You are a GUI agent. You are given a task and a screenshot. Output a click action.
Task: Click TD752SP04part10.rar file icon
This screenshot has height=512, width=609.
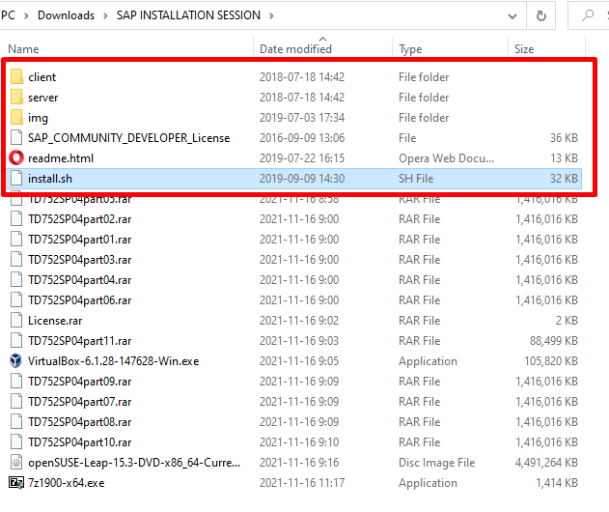[16, 441]
